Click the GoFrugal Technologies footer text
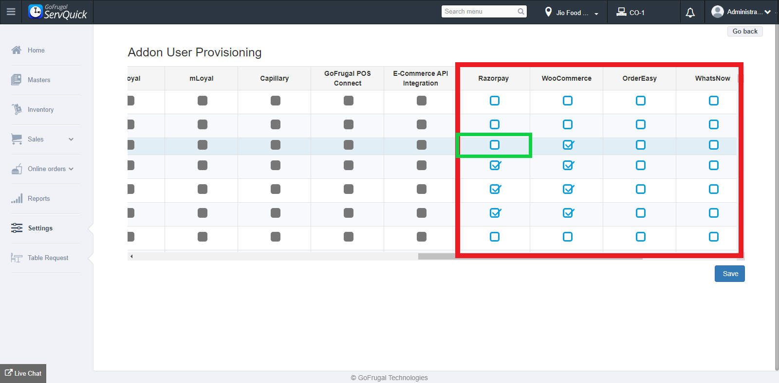 (389, 378)
